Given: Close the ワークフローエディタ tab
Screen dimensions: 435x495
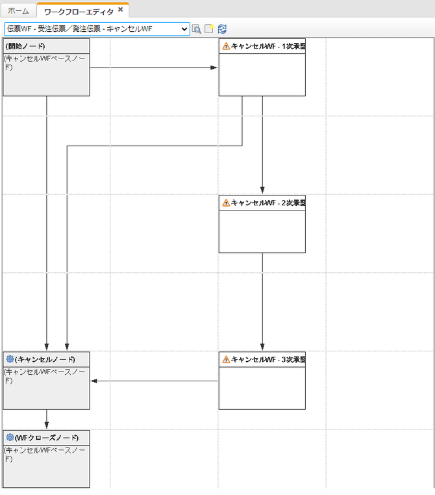Looking at the screenshot, I should [x=121, y=10].
